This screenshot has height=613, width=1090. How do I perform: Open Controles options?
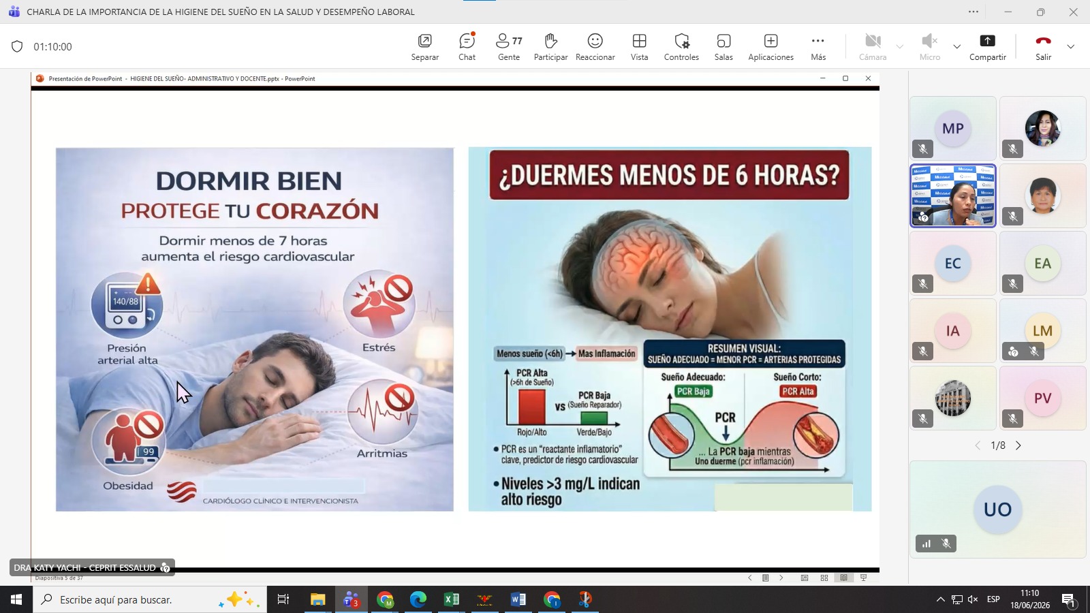tap(681, 47)
